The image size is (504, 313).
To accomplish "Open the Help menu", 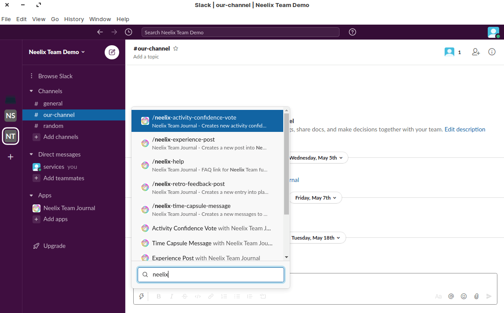I will point(123,19).
